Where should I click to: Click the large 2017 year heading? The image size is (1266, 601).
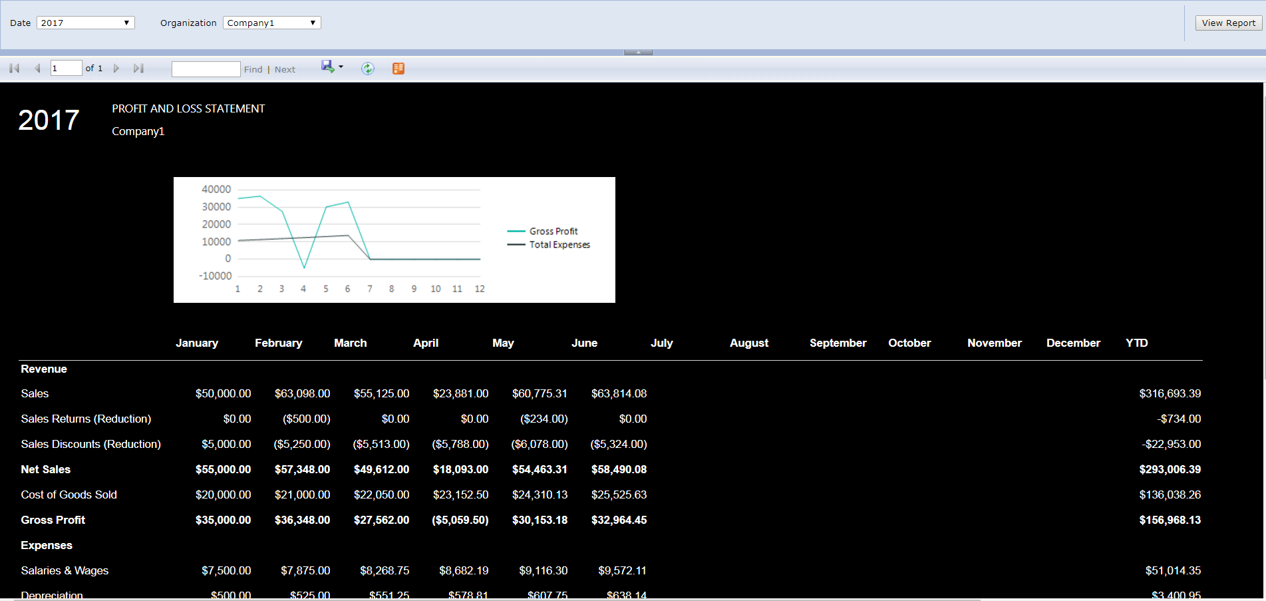[49, 120]
